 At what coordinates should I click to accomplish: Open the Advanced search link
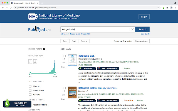point(65,34)
